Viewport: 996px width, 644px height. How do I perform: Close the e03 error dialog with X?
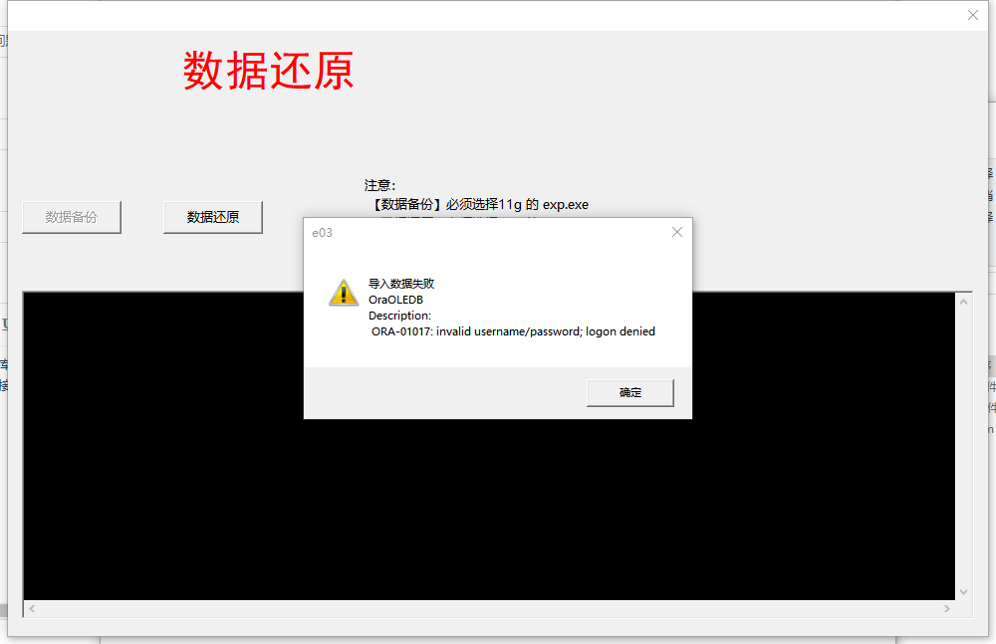click(x=677, y=233)
